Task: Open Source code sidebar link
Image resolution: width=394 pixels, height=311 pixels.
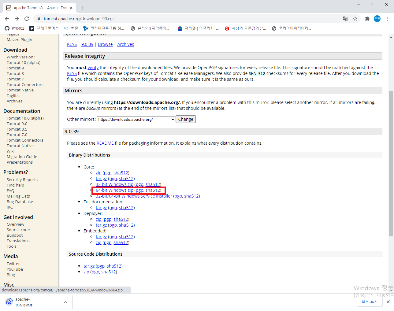Action: (x=18, y=230)
